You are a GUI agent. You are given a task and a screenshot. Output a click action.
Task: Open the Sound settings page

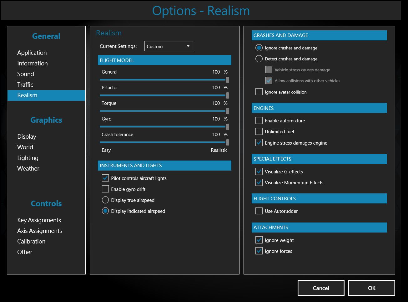coord(26,74)
